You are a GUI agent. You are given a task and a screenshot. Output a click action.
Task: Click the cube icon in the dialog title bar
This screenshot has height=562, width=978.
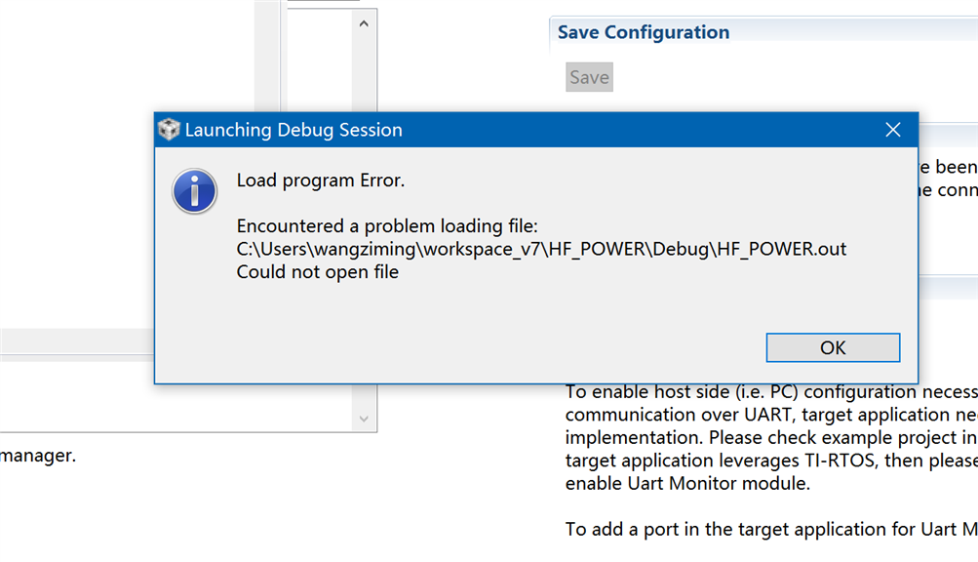(x=170, y=130)
